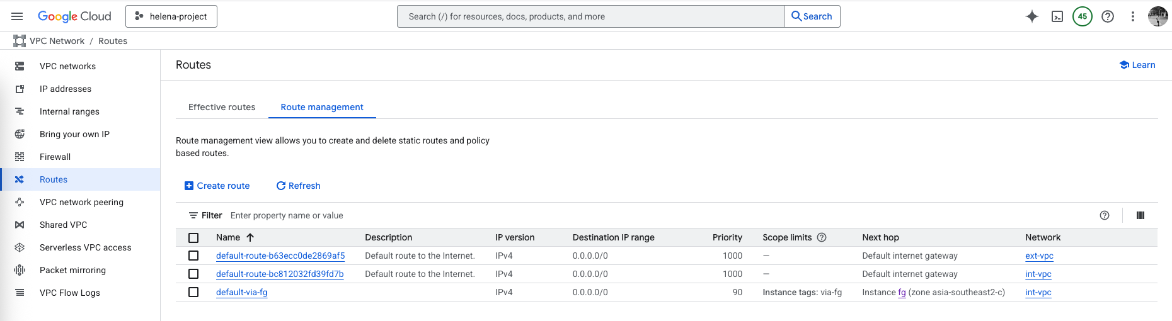Check the default-via-fg route checkbox

pyautogui.click(x=193, y=292)
